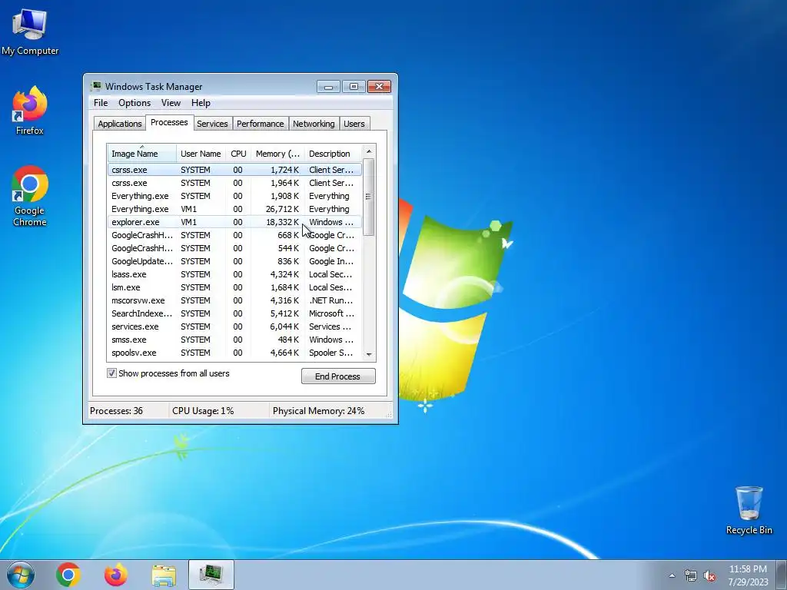Screen dimensions: 787x590
Task: Open the Help menu
Action: pyautogui.click(x=201, y=103)
